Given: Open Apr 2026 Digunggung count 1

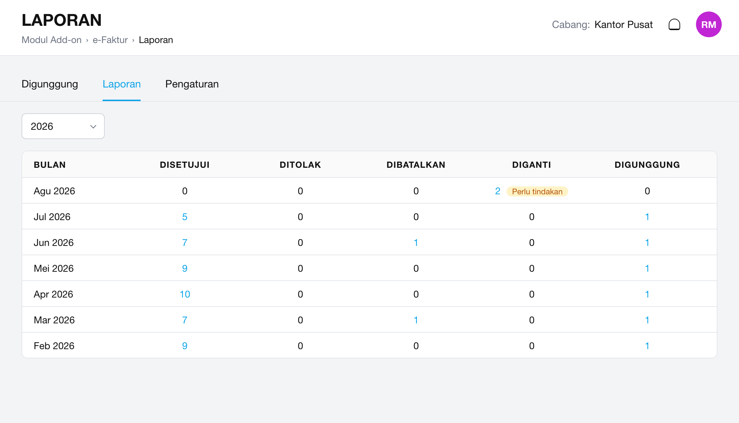Looking at the screenshot, I should point(647,294).
